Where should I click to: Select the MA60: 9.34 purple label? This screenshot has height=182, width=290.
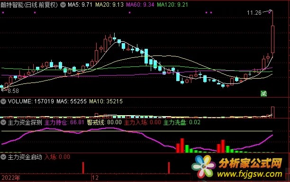(x=140, y=5)
